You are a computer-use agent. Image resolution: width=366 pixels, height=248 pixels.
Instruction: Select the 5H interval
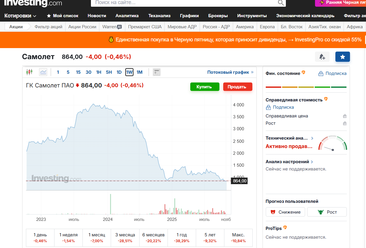click(x=109, y=72)
